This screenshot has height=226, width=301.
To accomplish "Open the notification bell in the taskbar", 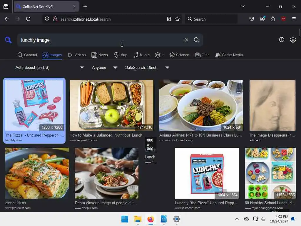I will pyautogui.click(x=293, y=219).
